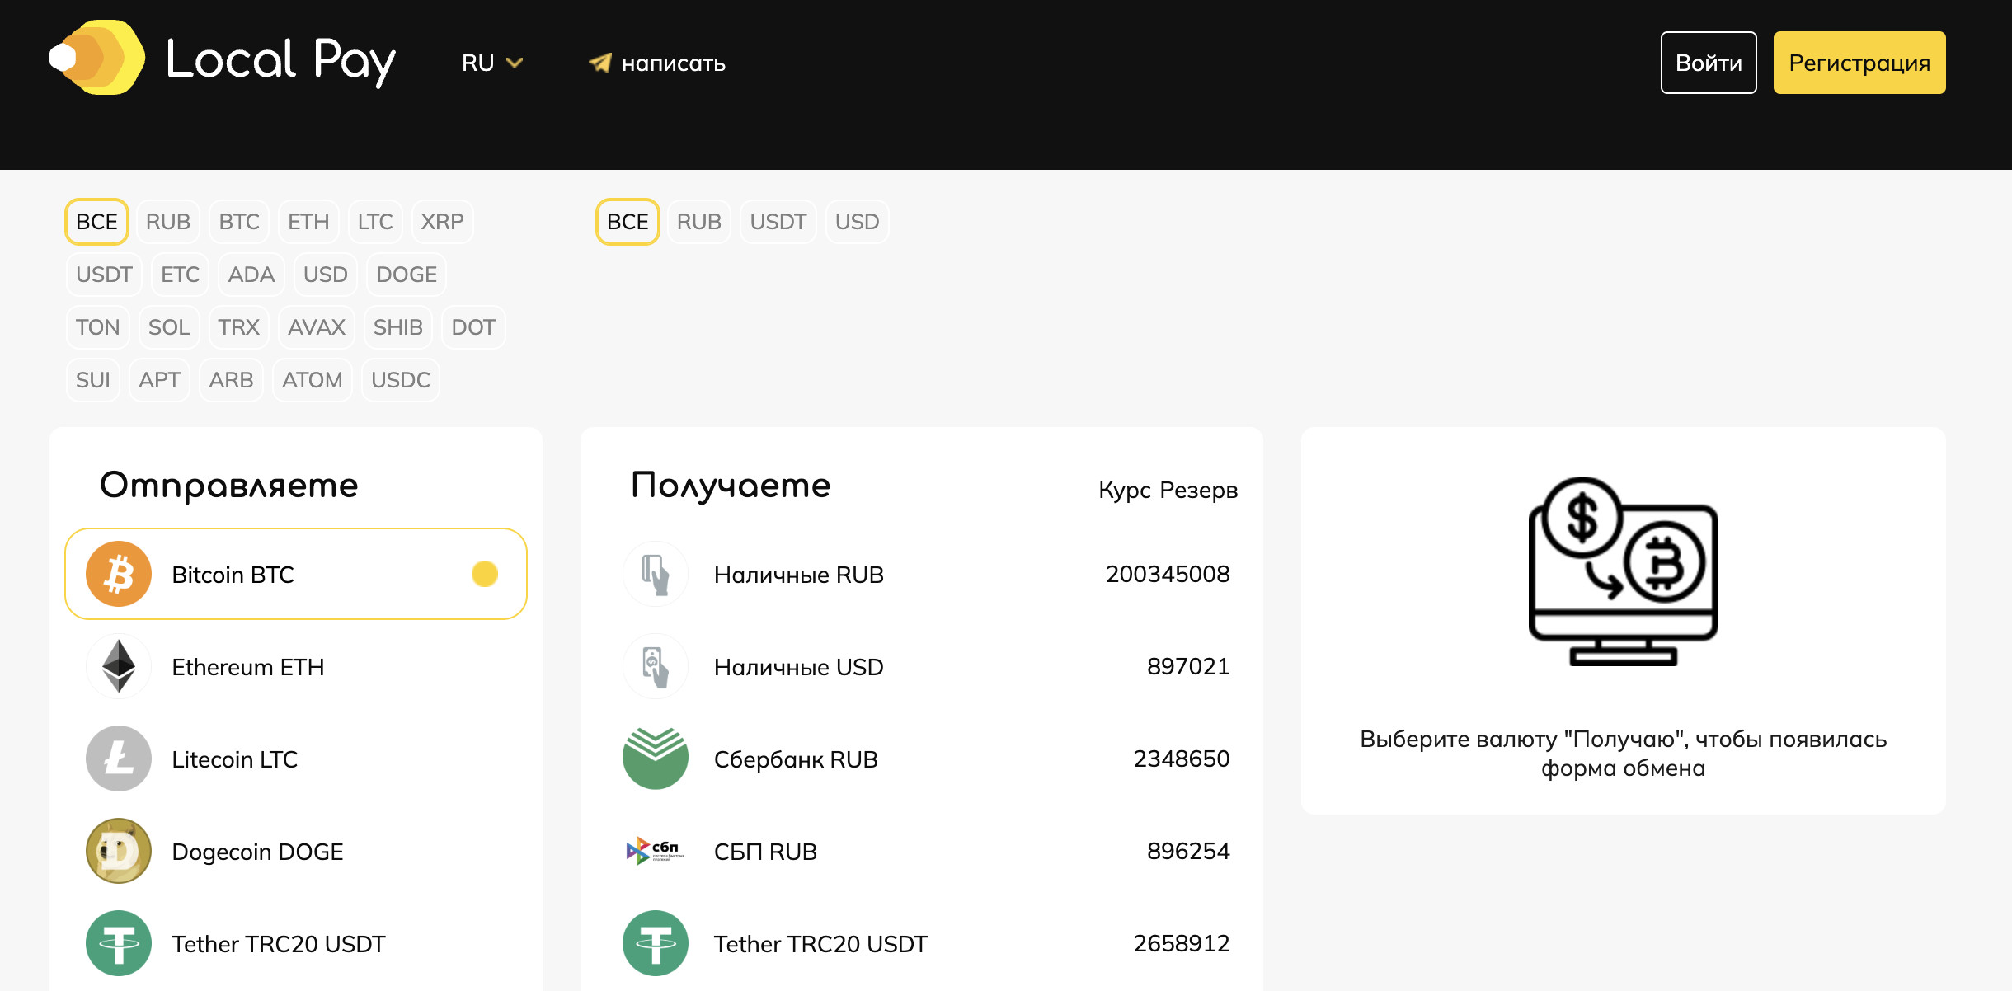Select the Litecoin coin icon

tap(119, 759)
